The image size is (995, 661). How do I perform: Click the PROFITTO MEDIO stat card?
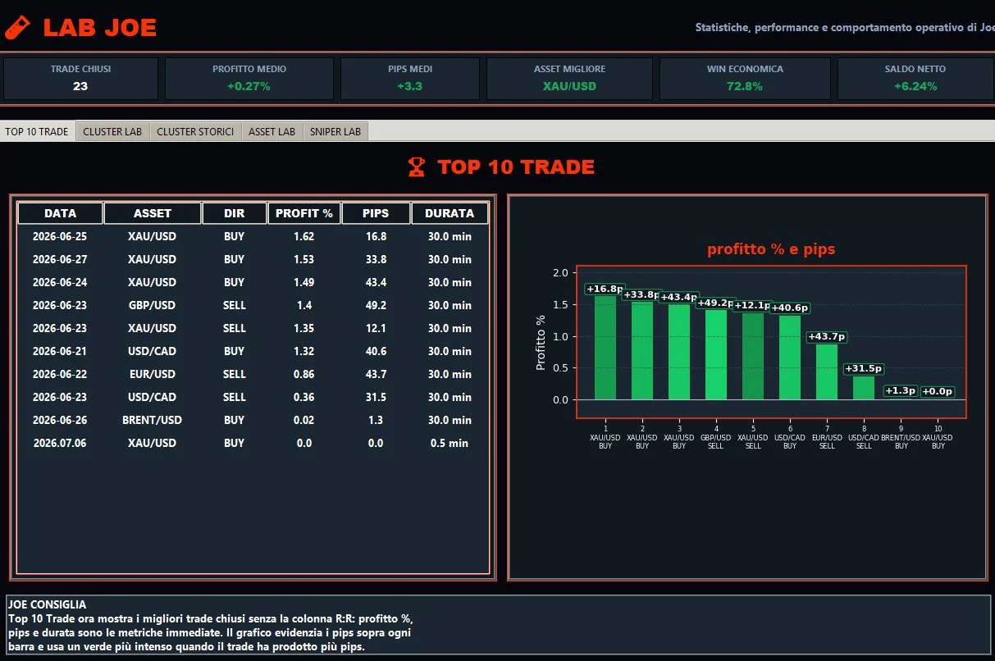pos(249,79)
